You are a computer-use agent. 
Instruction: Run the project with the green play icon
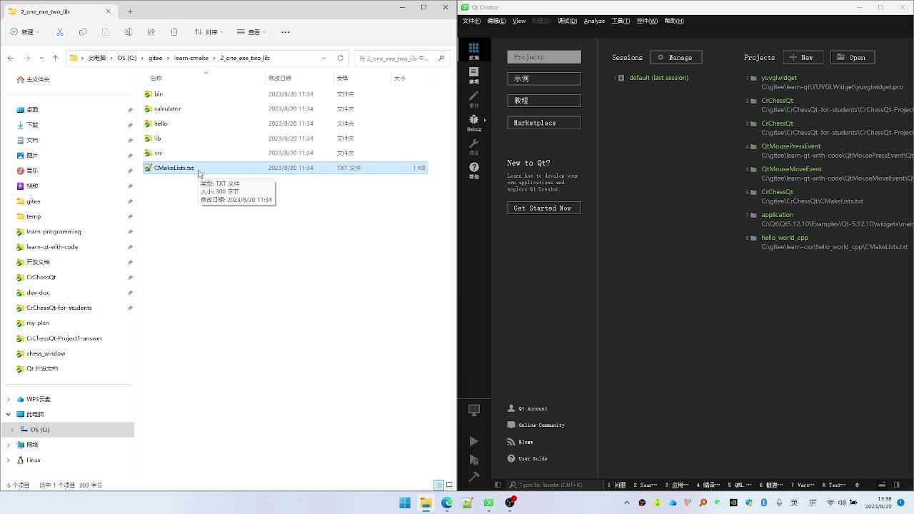coord(473,440)
